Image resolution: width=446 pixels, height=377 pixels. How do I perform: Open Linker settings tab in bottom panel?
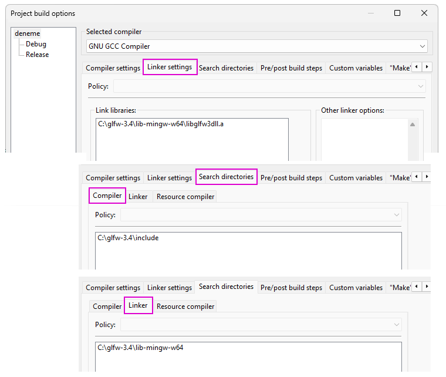click(x=170, y=288)
